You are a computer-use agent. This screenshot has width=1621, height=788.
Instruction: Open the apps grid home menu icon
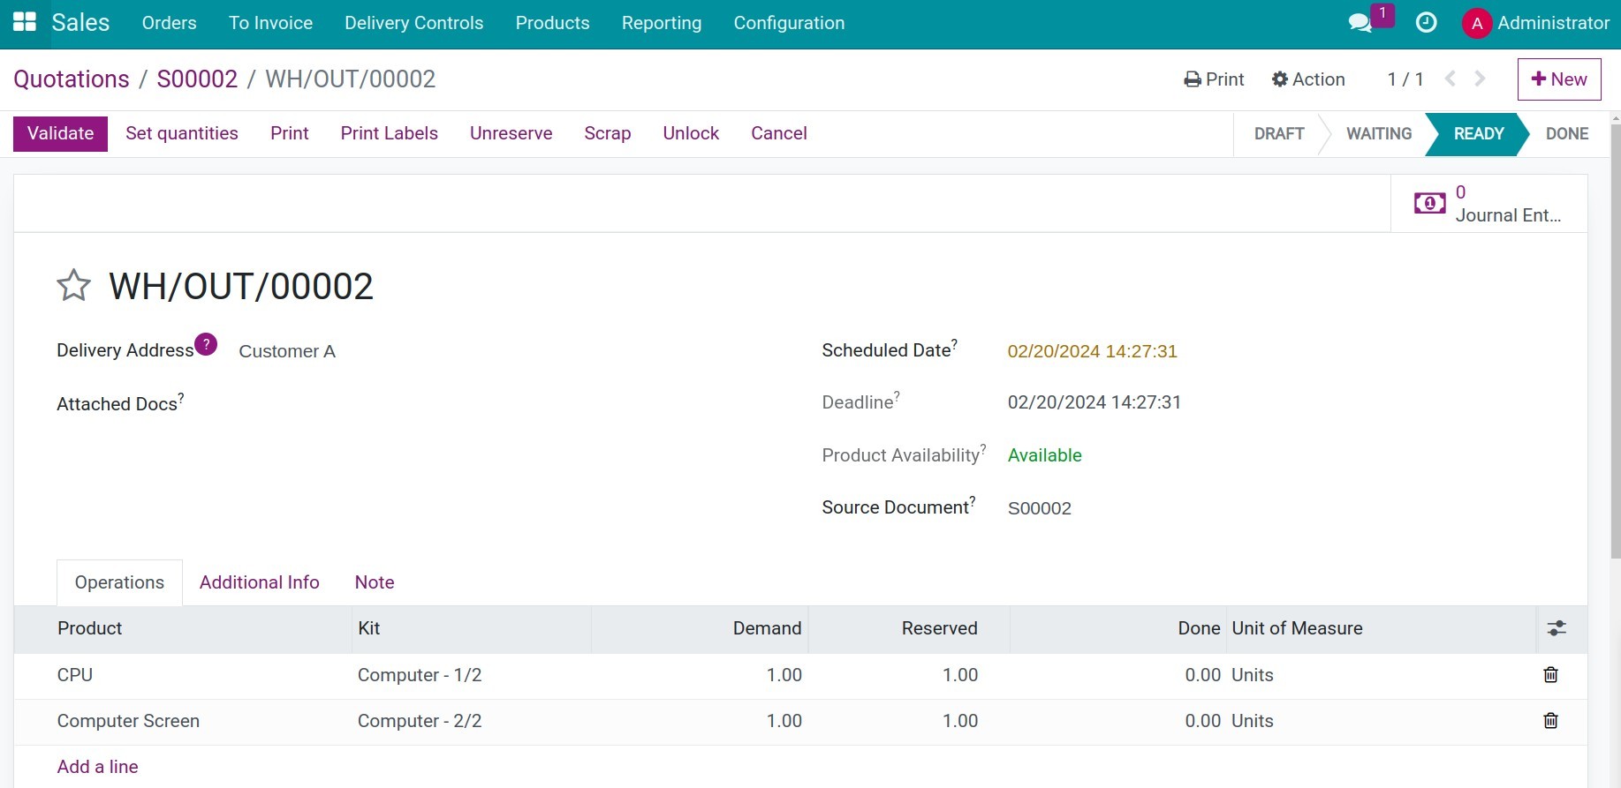[x=25, y=23]
